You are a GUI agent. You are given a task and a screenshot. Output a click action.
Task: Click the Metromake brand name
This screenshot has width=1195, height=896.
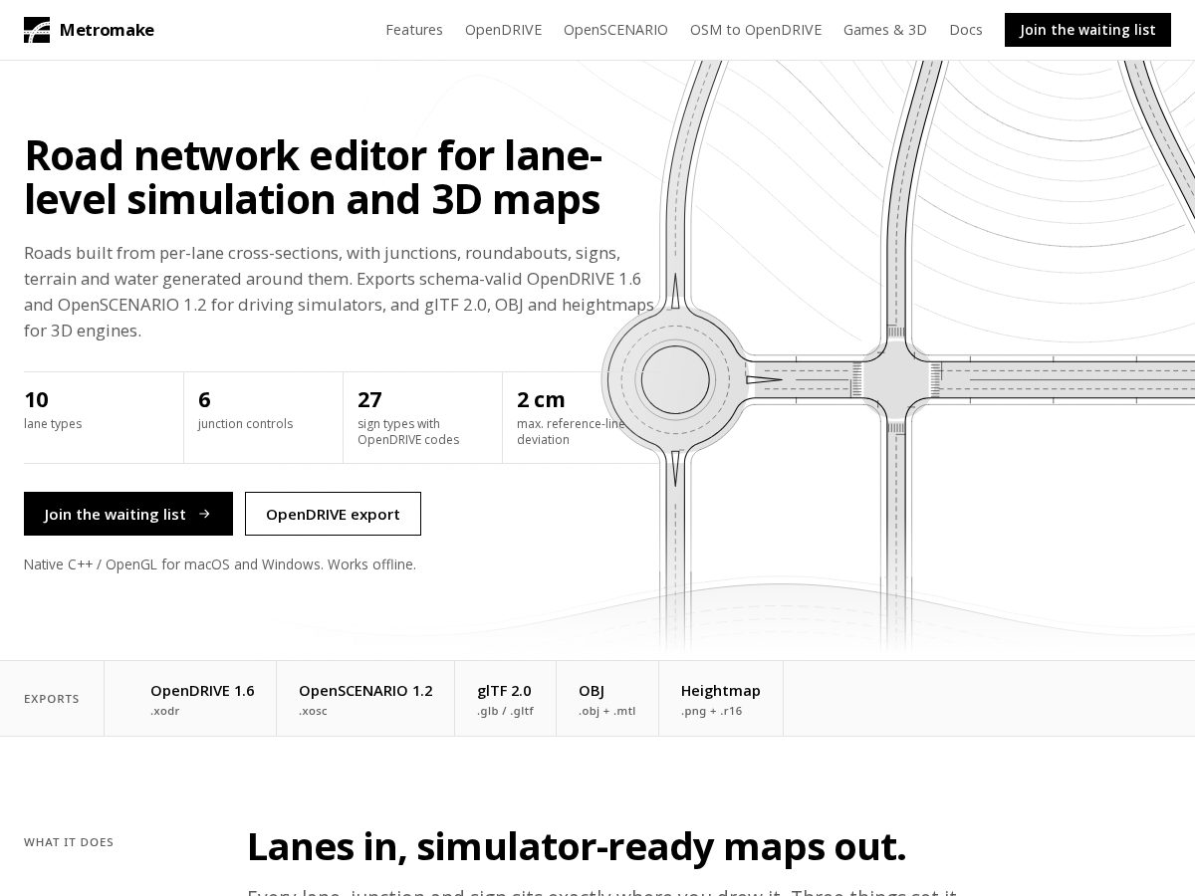pos(107,30)
